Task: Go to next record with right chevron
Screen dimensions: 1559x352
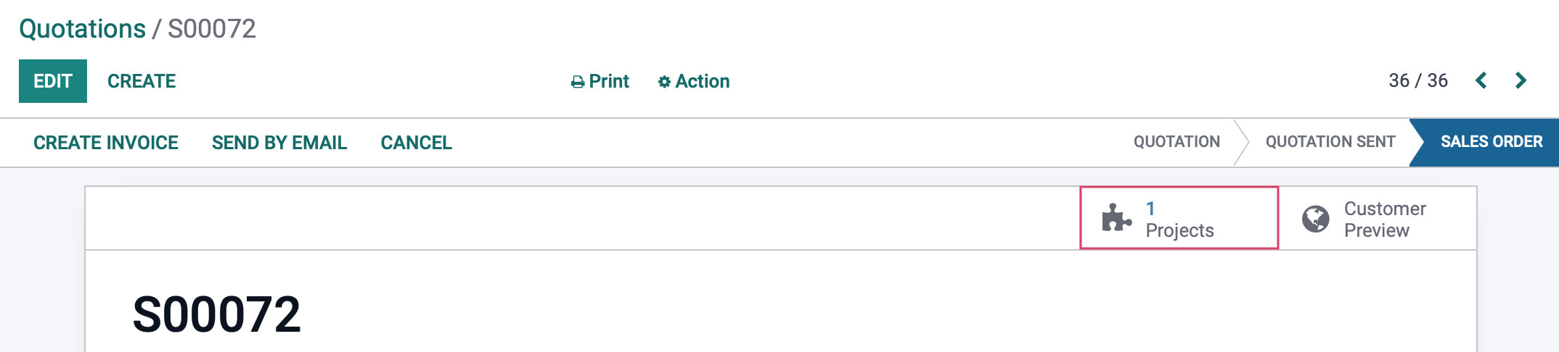Action: (1521, 80)
